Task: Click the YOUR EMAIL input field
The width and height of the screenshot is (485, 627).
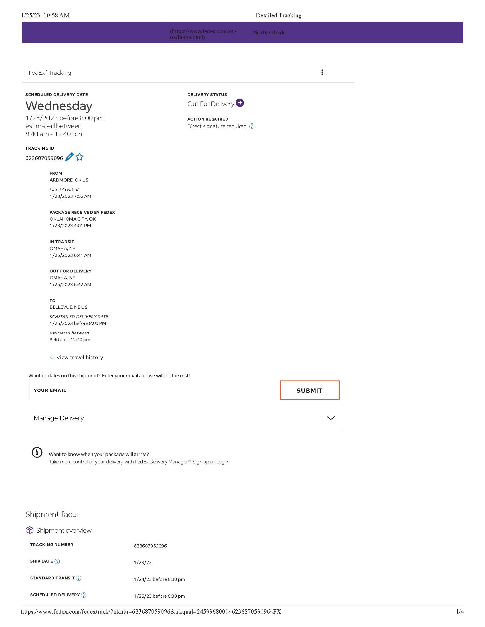Action: click(x=129, y=390)
